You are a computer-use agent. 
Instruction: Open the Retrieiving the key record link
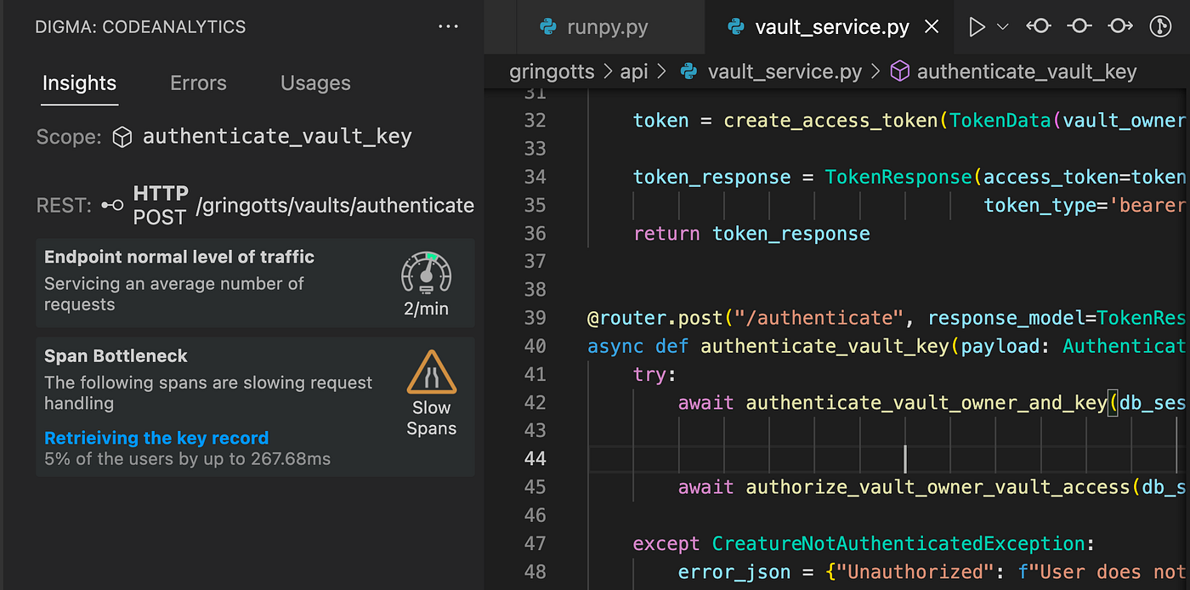click(156, 438)
